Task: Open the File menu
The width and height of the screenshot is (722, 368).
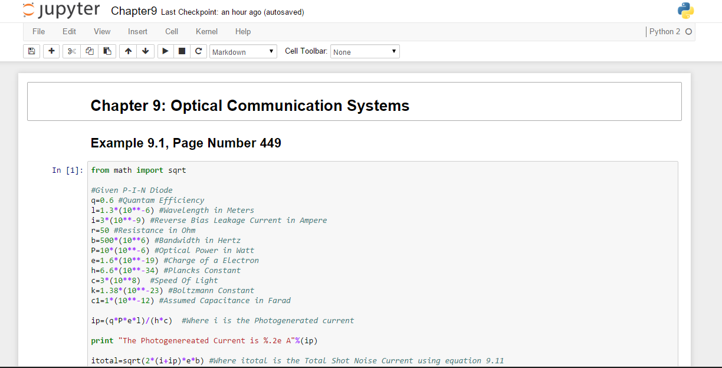Action: coord(38,31)
